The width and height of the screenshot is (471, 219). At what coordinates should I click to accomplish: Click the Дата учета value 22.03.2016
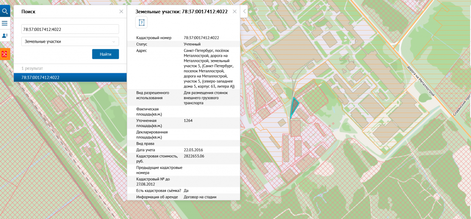point(193,150)
